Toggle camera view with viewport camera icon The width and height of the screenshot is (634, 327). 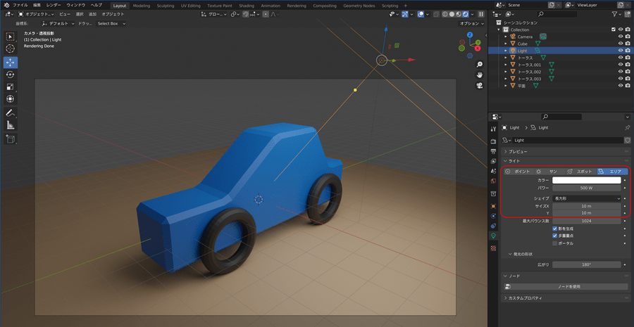click(479, 86)
